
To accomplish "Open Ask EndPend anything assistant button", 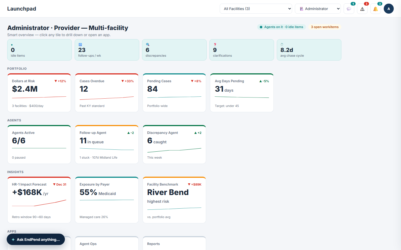I will [36, 239].
